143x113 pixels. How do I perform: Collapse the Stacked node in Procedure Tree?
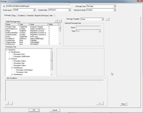point(9,59)
